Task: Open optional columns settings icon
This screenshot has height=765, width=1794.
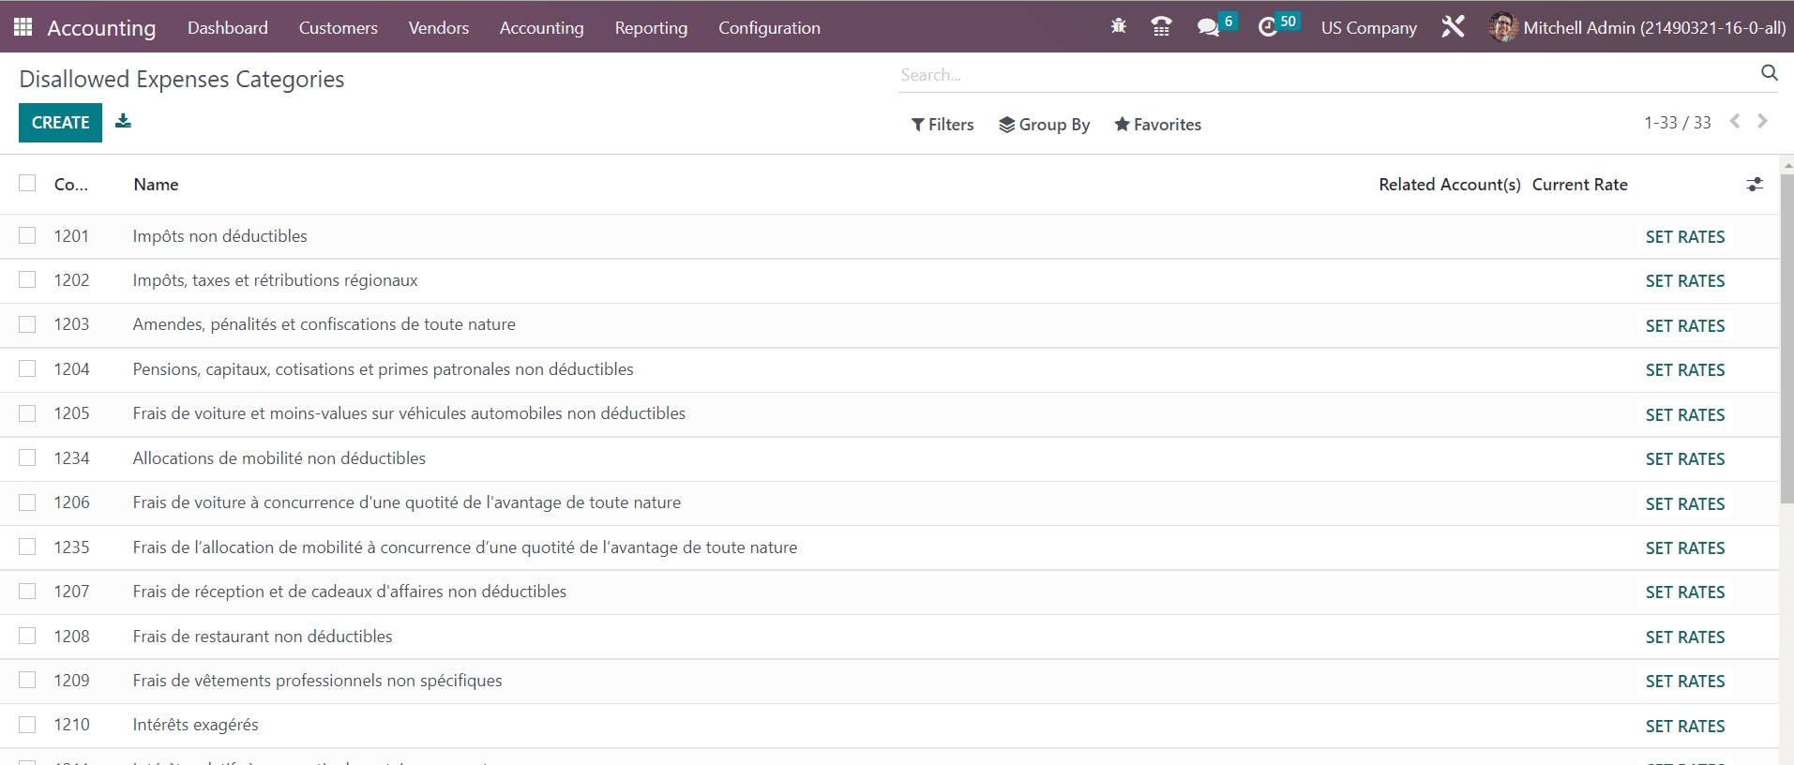Action: [x=1755, y=185]
